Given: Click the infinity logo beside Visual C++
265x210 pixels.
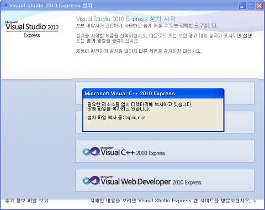Looking at the screenshot, I should pyautogui.click(x=91, y=152).
